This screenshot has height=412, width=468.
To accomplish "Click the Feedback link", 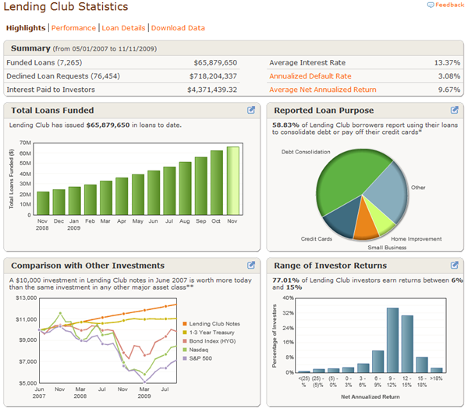I will click(449, 5).
